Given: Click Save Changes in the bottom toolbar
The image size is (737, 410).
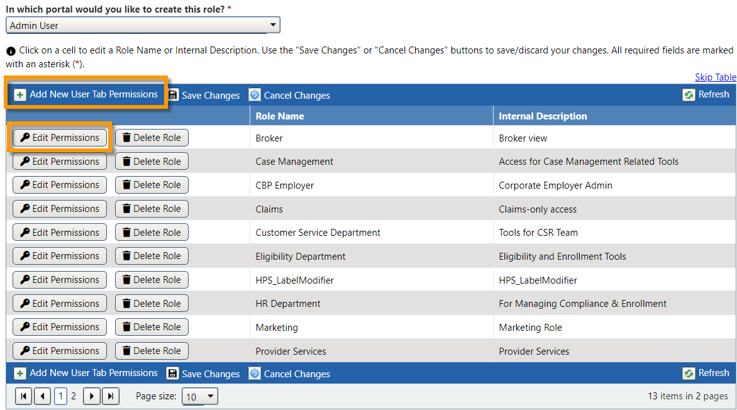Looking at the screenshot, I should pyautogui.click(x=202, y=374).
